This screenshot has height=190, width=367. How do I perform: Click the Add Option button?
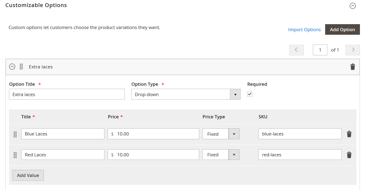point(343,30)
